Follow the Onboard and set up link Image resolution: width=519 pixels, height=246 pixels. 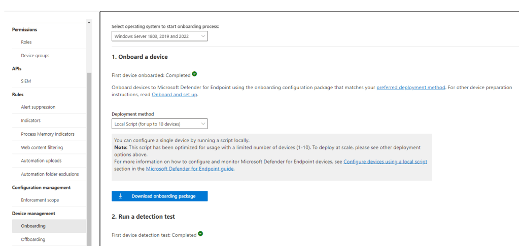175,95
